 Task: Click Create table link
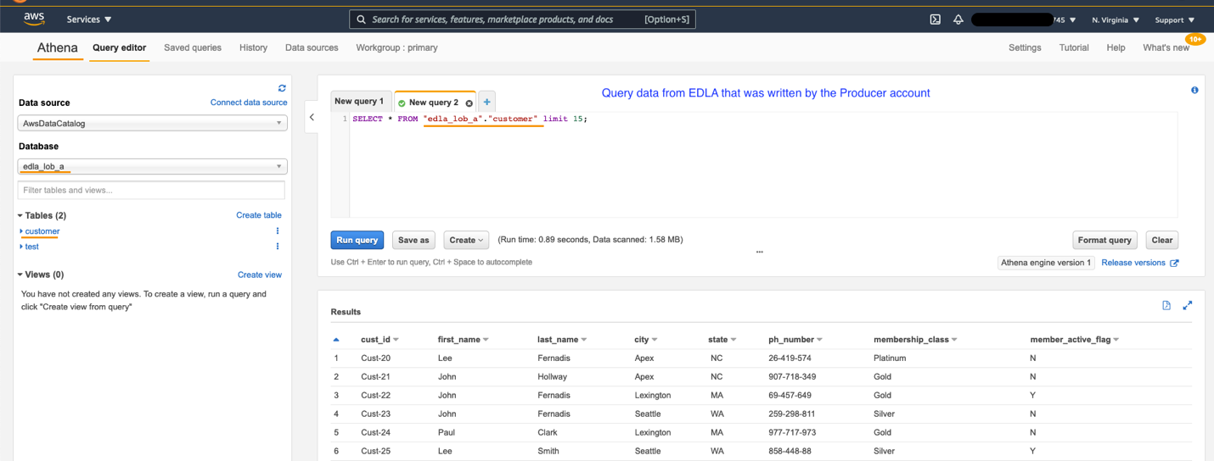pos(259,215)
